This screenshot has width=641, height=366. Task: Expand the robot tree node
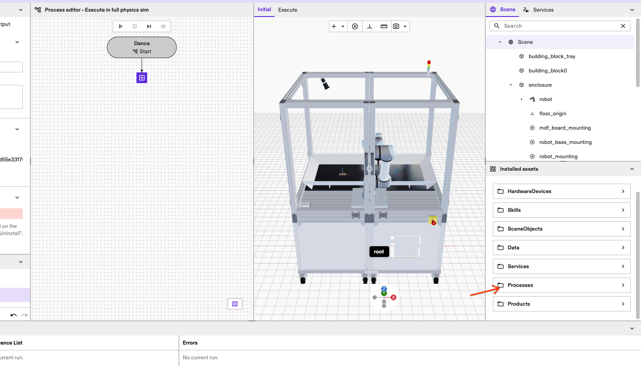(522, 99)
